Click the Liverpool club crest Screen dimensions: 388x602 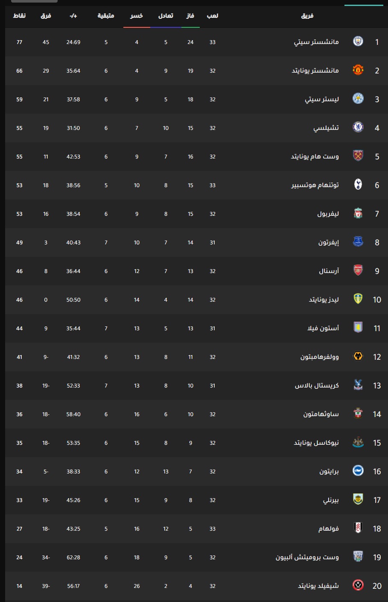(x=358, y=213)
